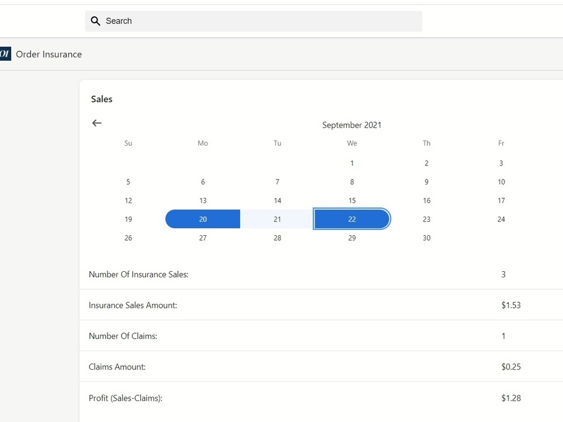Viewport: 563px width, 422px height.
Task: Click the $1.28 profit value
Action: pos(511,398)
